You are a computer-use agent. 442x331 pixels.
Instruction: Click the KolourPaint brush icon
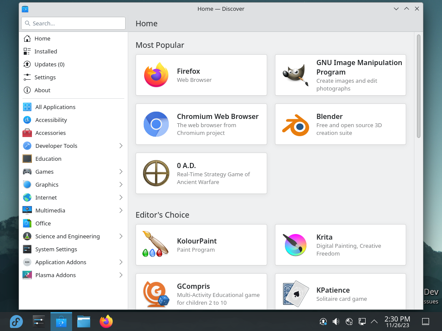(155, 244)
